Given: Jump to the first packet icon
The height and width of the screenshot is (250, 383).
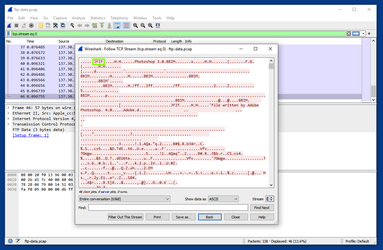Looking at the screenshot, I should coord(102,25).
